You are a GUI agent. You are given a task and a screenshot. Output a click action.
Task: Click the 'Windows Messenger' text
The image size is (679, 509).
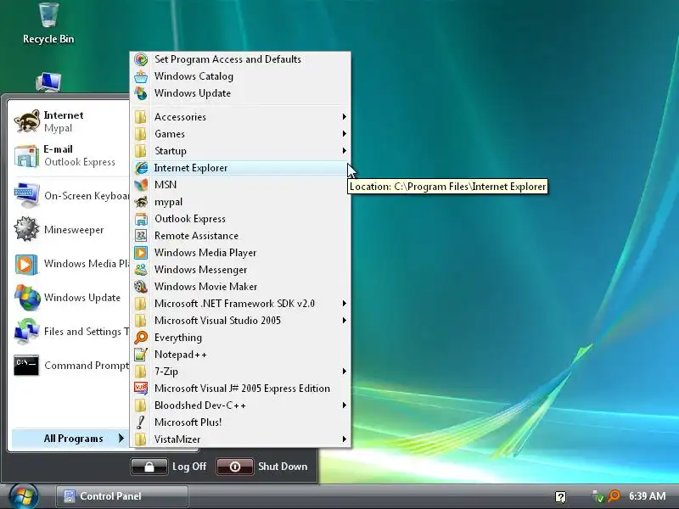(x=200, y=270)
